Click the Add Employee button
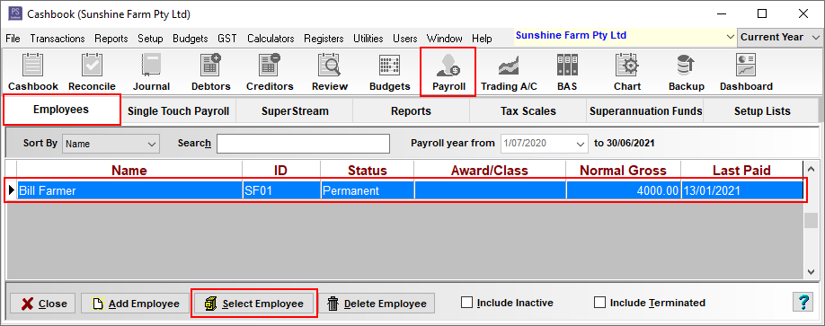The image size is (825, 326). [x=135, y=304]
